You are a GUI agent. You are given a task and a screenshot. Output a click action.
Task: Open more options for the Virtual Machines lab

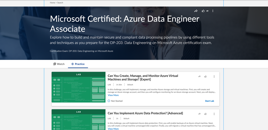214,77
